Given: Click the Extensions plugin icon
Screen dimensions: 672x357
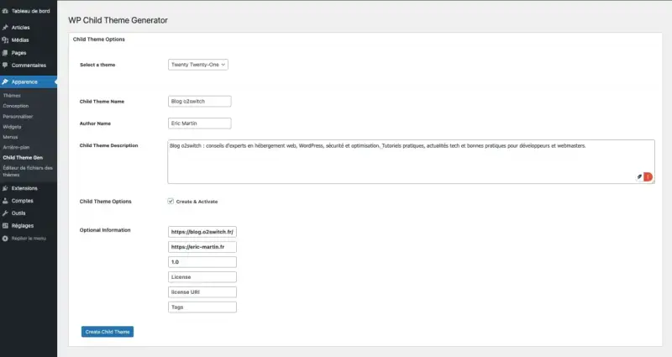Looking at the screenshot, I should pos(5,188).
